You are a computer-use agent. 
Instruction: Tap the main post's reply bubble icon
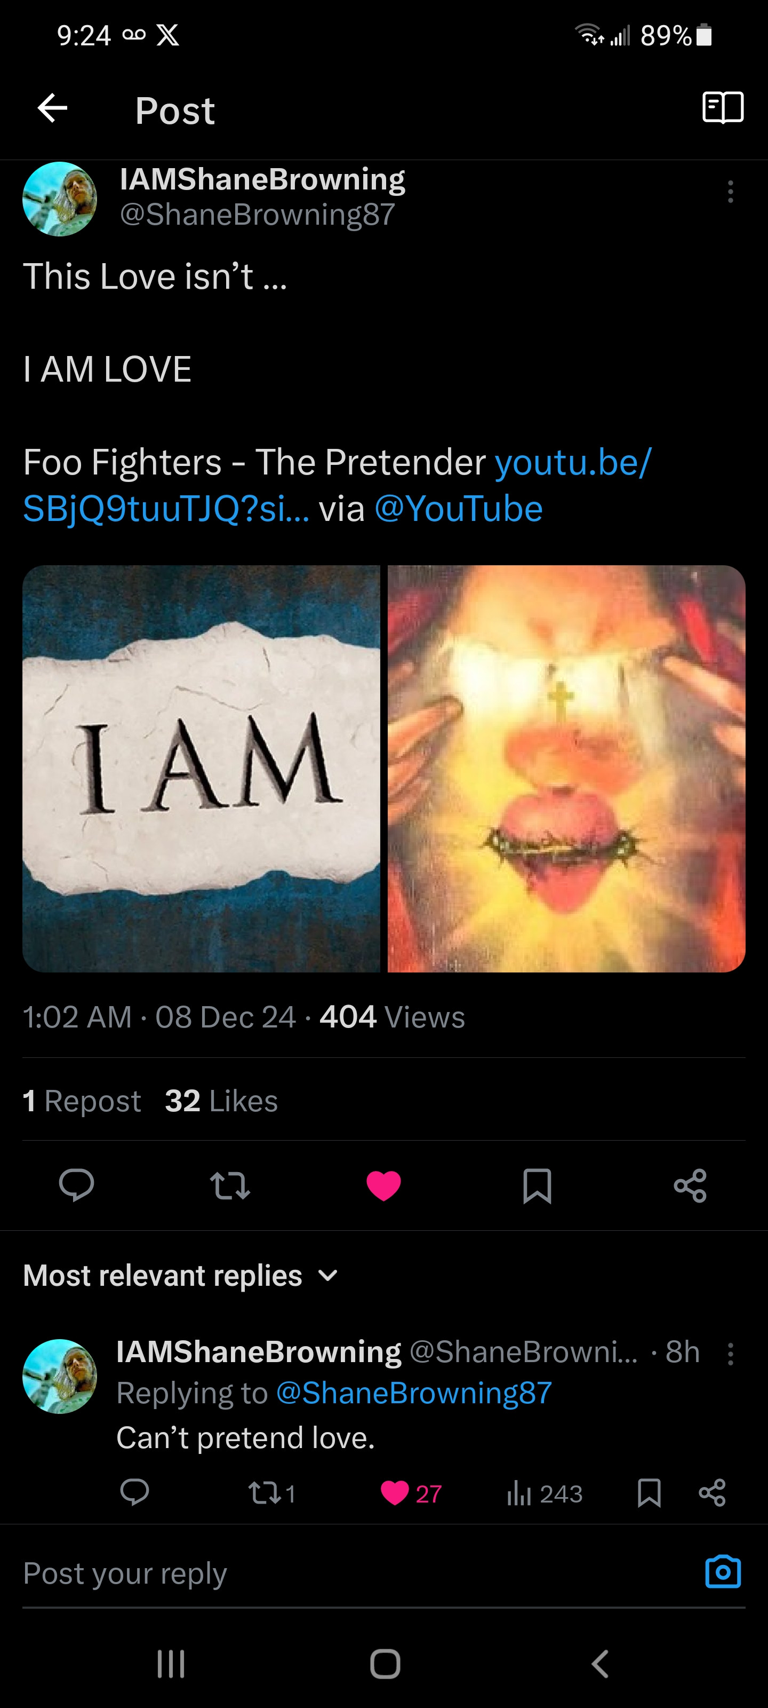76,1185
